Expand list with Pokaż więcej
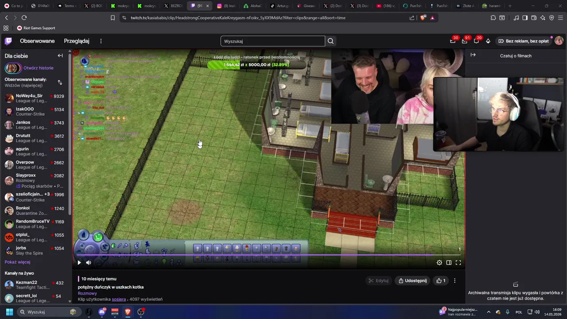Screen dimensions: 567x319 click(17, 262)
